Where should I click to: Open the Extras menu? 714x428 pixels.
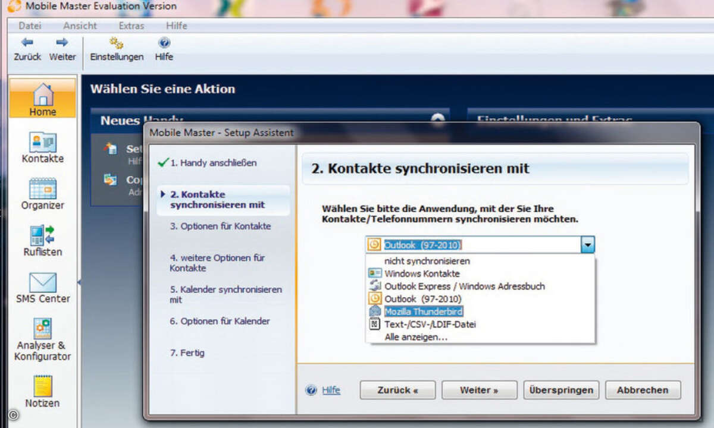click(131, 26)
